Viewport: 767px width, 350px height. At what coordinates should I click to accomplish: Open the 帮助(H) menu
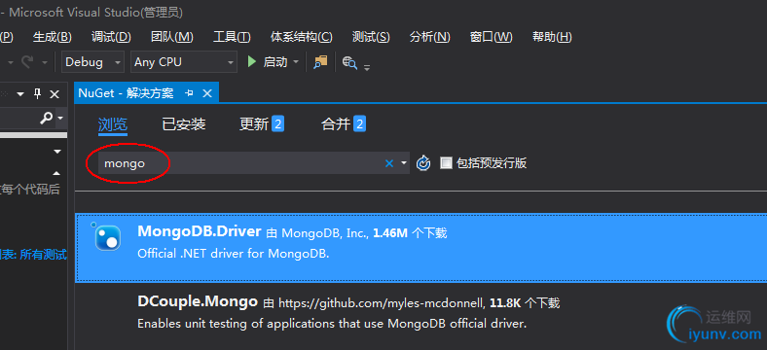point(552,37)
